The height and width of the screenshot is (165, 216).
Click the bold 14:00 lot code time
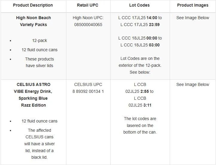(x=152, y=18)
